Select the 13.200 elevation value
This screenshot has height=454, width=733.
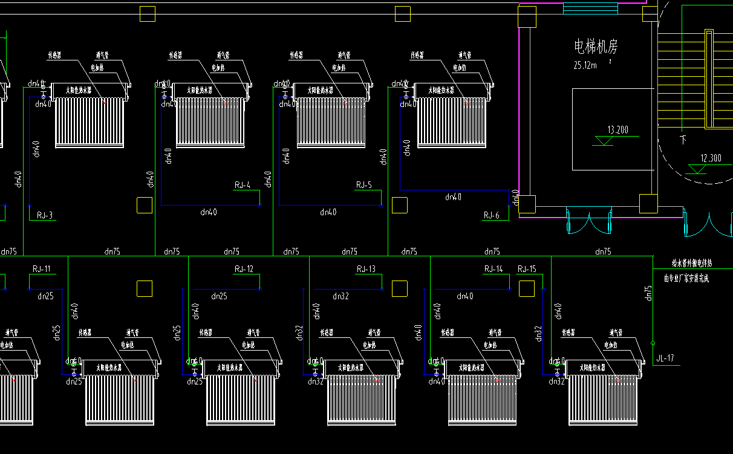[618, 129]
